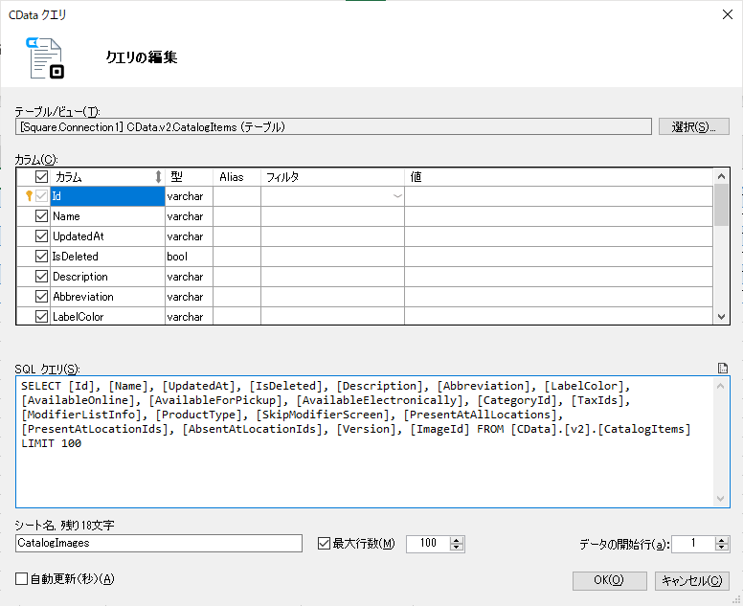Toggle the 最大行数 checkbox
This screenshot has width=743, height=606.
pyautogui.click(x=324, y=544)
